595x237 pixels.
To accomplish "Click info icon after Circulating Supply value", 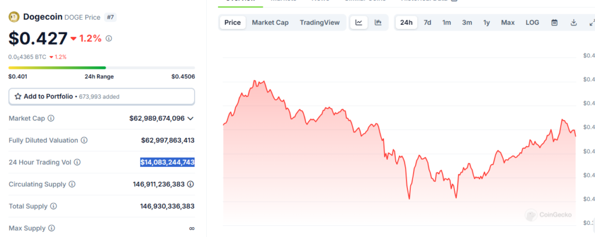I will [x=191, y=184].
